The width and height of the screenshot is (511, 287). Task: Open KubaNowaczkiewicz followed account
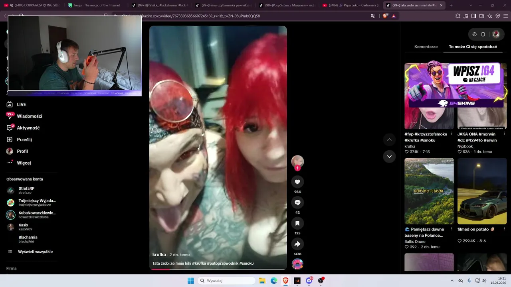click(31, 215)
